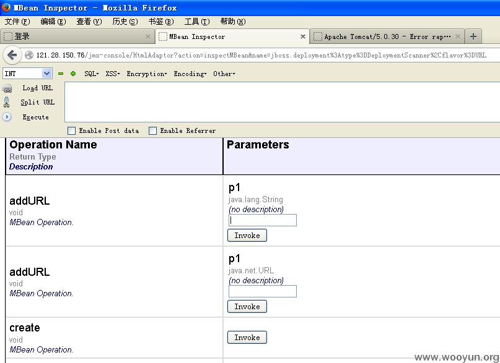
Task: Click the java.net.URL type label
Action: click(x=252, y=270)
